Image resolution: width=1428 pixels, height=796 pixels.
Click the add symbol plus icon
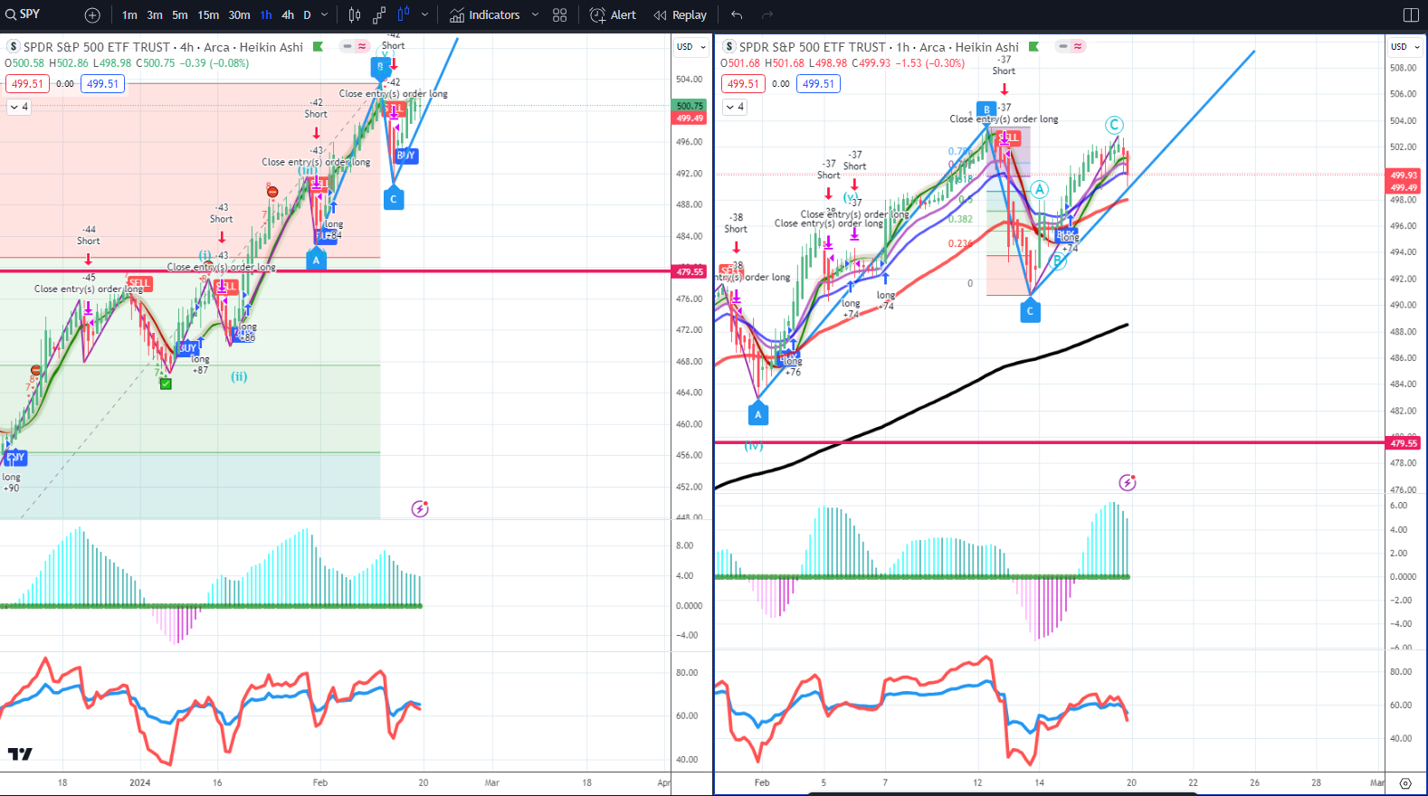pyautogui.click(x=92, y=15)
